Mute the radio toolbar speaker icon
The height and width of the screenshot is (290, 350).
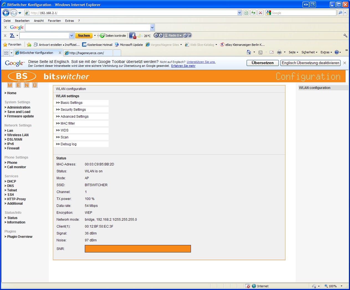pyautogui.click(x=185, y=35)
